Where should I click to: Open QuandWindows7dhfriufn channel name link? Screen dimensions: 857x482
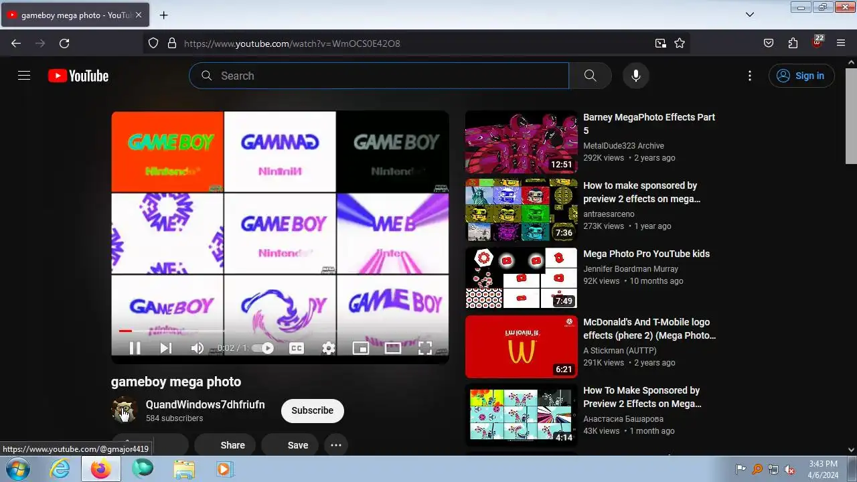pos(206,405)
